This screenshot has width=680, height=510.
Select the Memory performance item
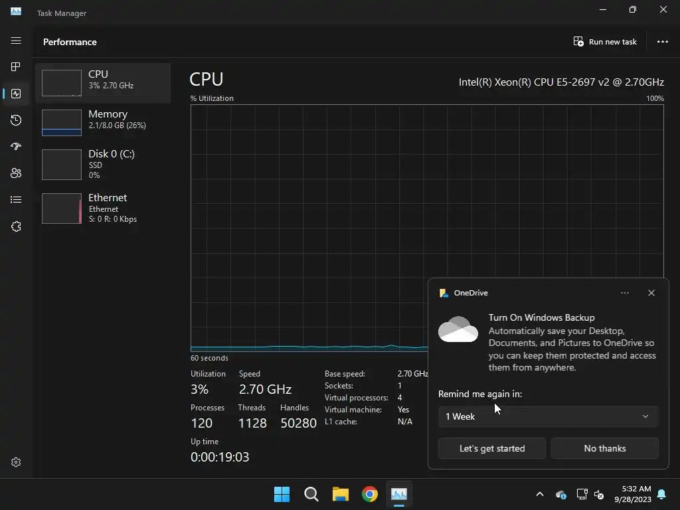[103, 123]
